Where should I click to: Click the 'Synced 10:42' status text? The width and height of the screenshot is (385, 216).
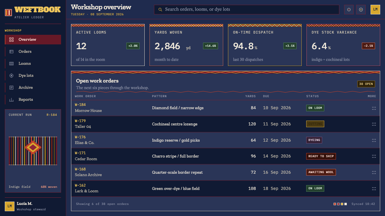tap(363, 204)
